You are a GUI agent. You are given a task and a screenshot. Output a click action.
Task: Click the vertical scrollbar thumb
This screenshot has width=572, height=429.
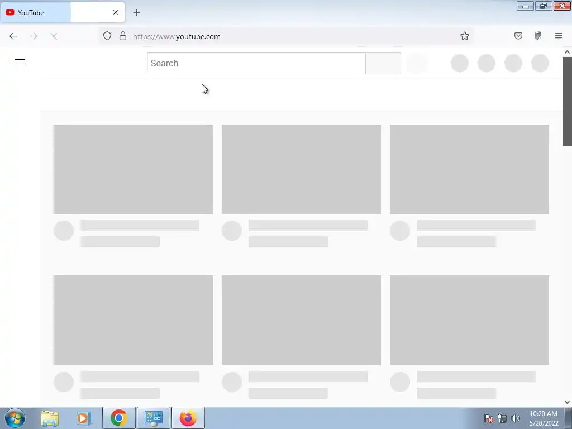[x=567, y=102]
